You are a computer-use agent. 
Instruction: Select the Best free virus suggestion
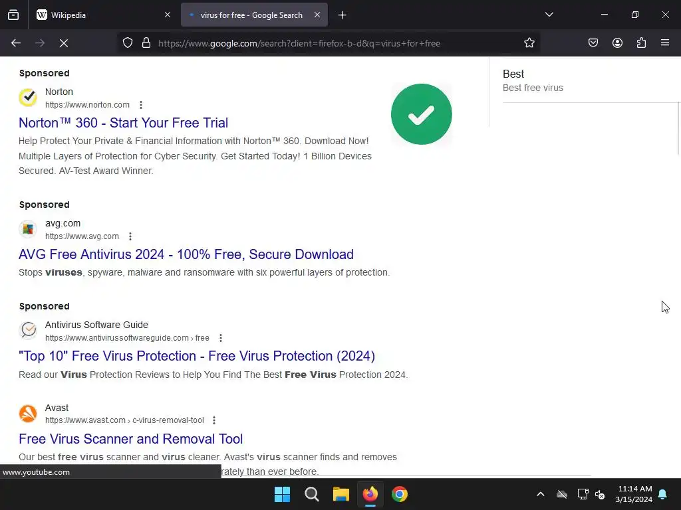[533, 88]
